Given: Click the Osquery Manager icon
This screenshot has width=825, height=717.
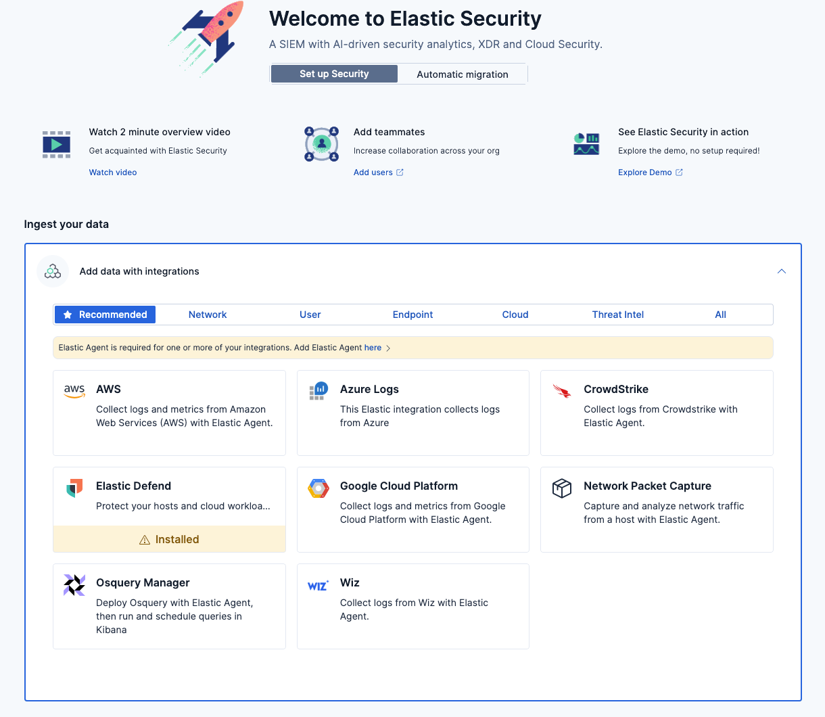Looking at the screenshot, I should [x=74, y=584].
